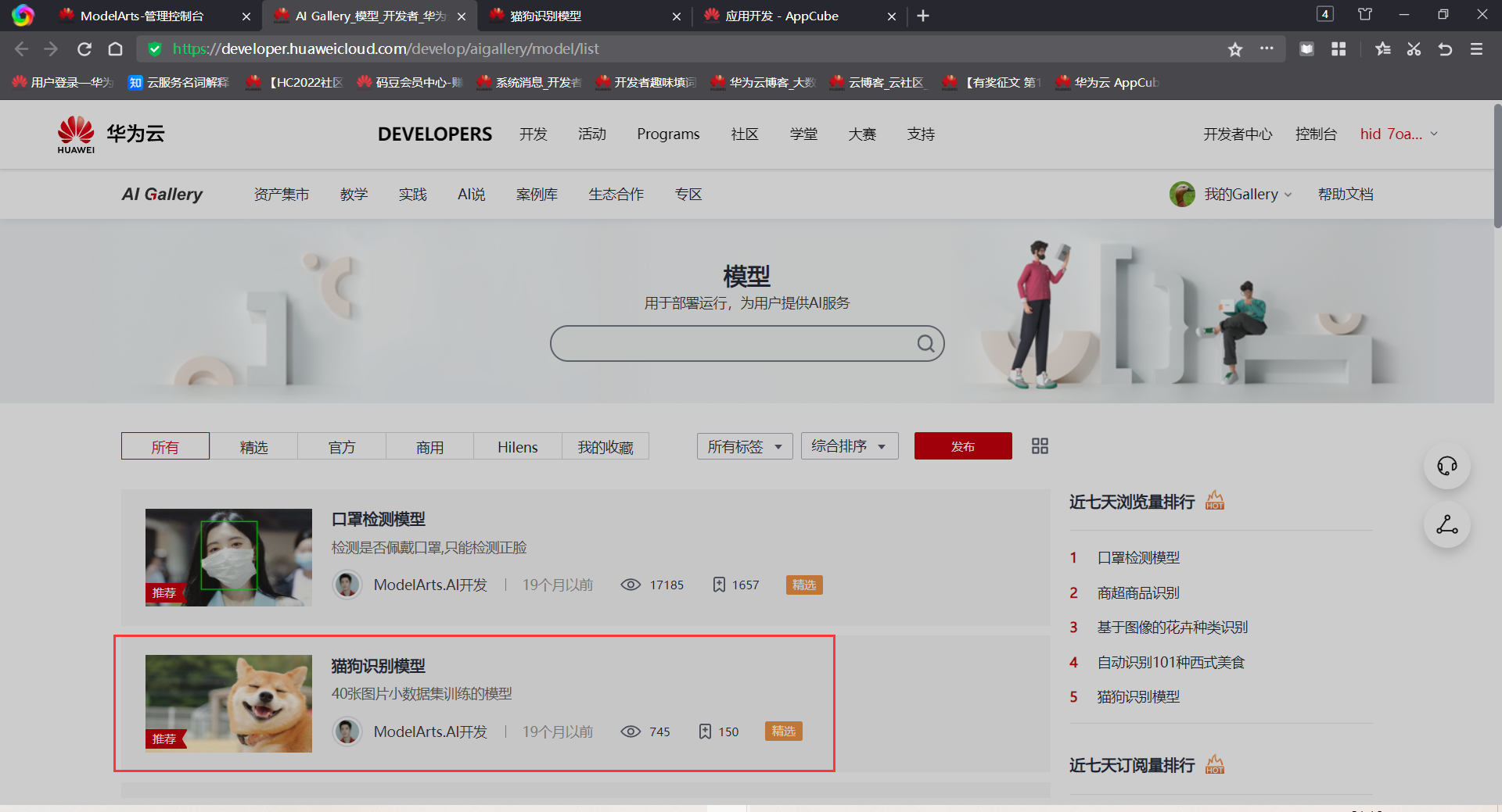This screenshot has width=1502, height=812.
Task: Open the 华为云 AppCube bookmark
Action: [x=1107, y=82]
